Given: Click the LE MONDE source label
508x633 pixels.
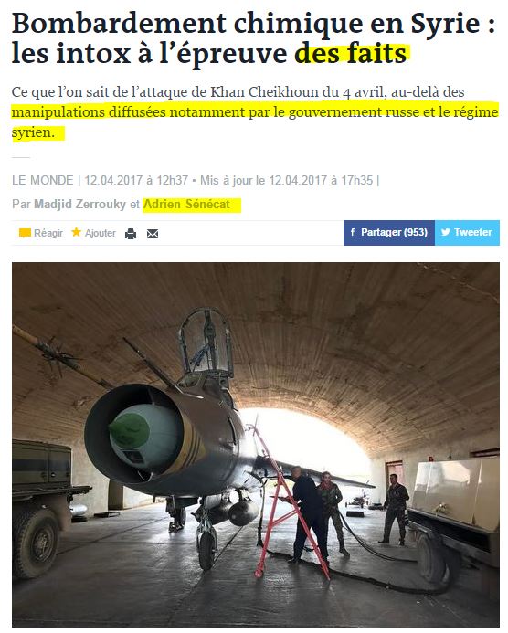Looking at the screenshot, I should (x=43, y=180).
